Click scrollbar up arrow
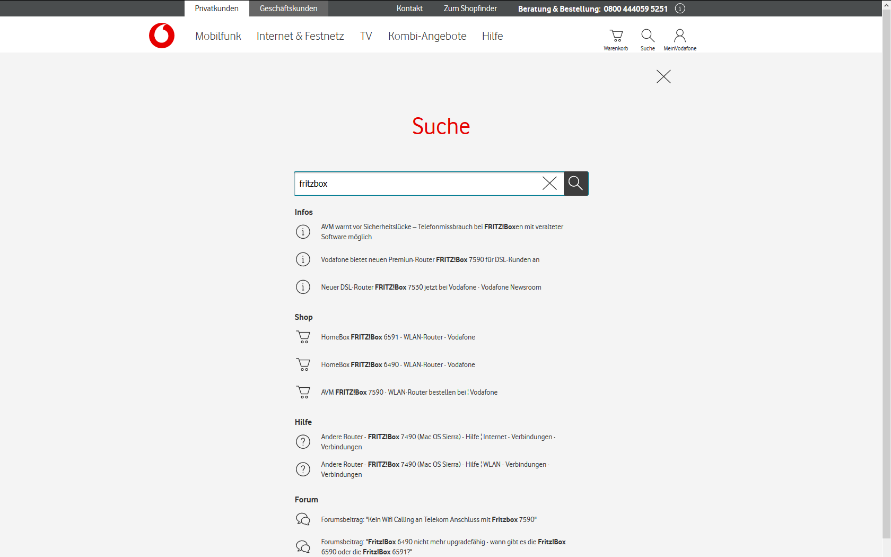The image size is (891, 557). pos(886,4)
